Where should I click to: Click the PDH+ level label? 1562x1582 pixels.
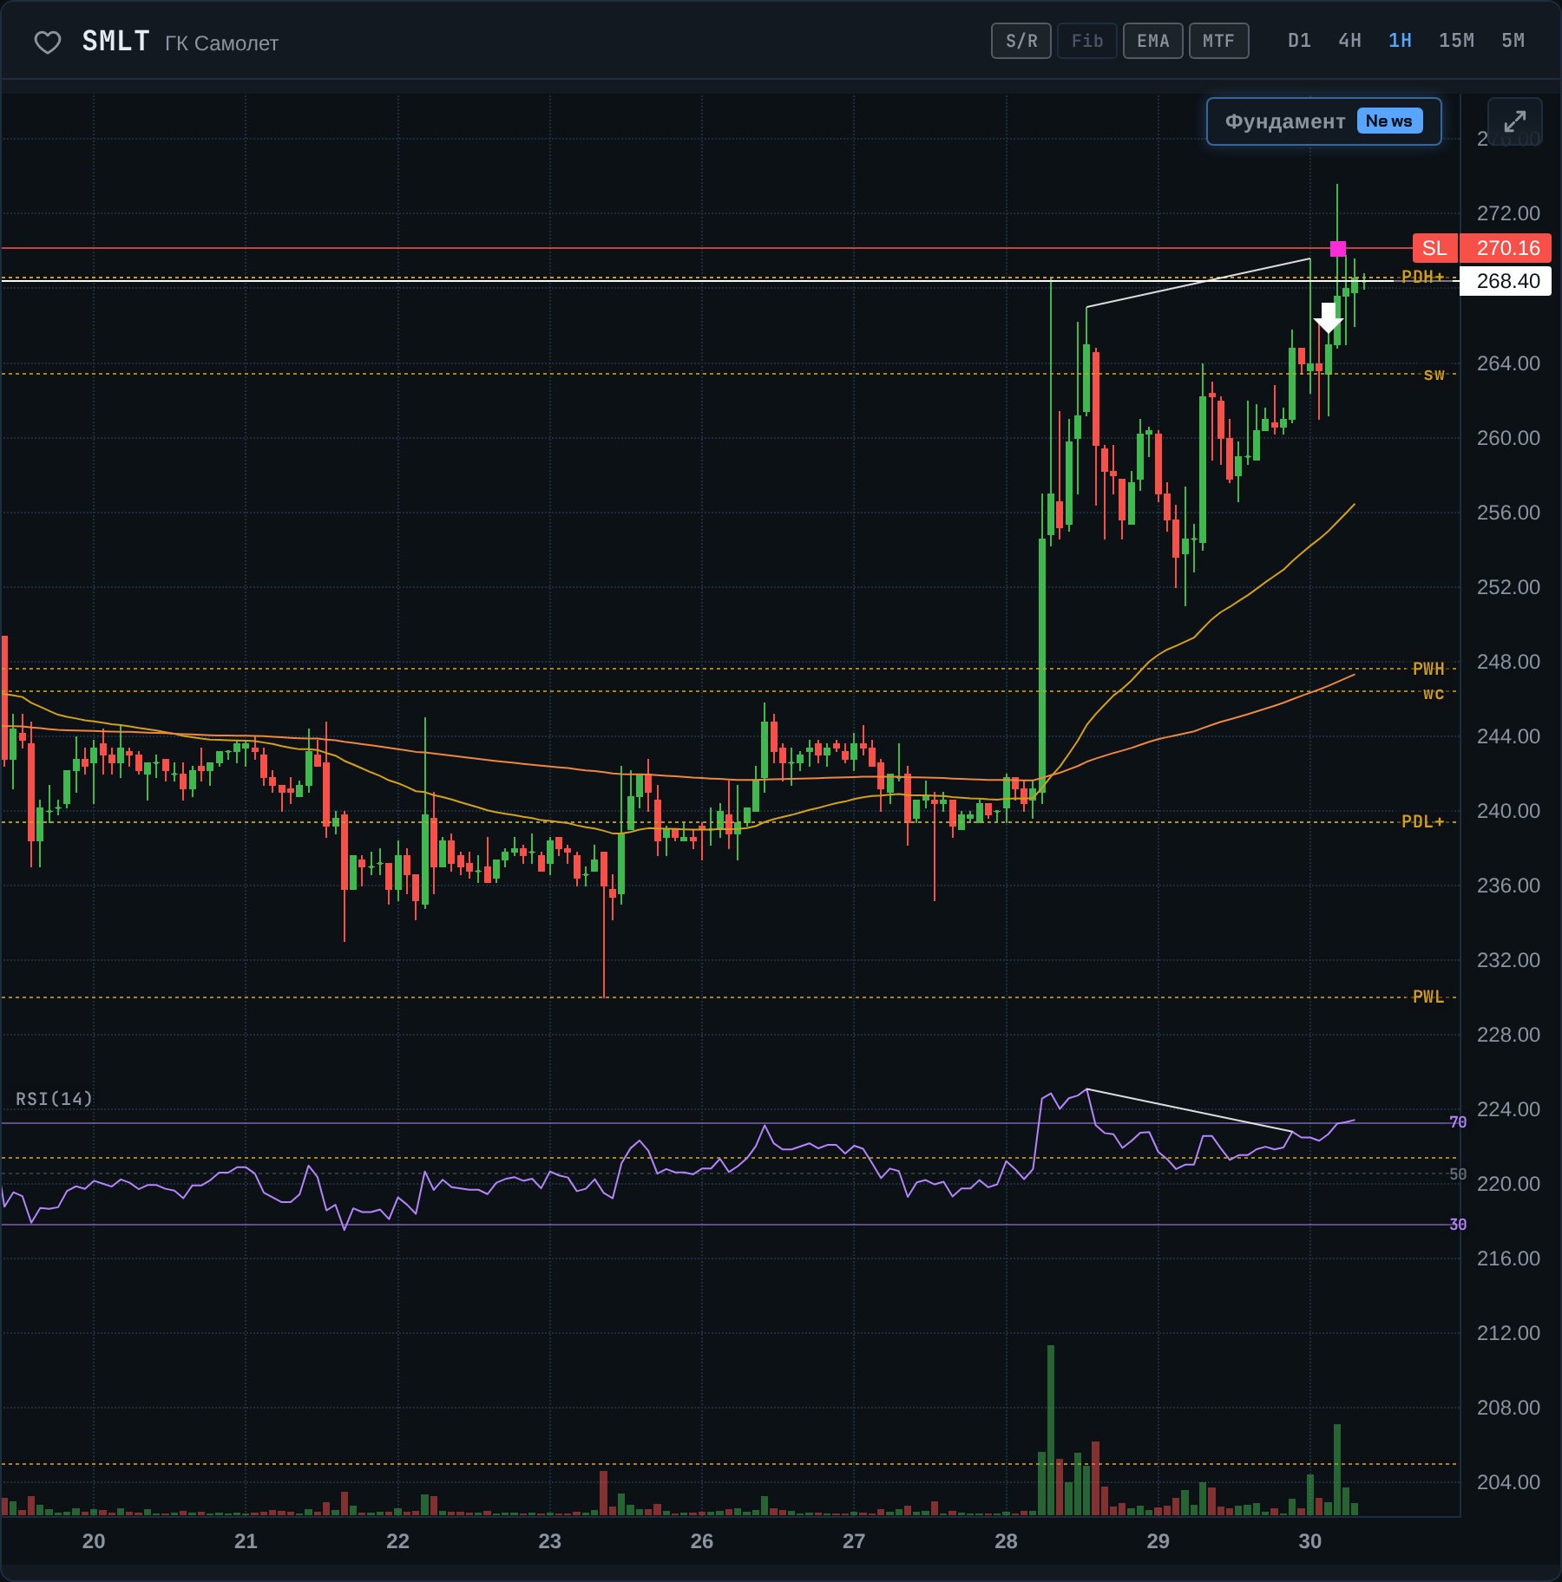[x=1423, y=277]
